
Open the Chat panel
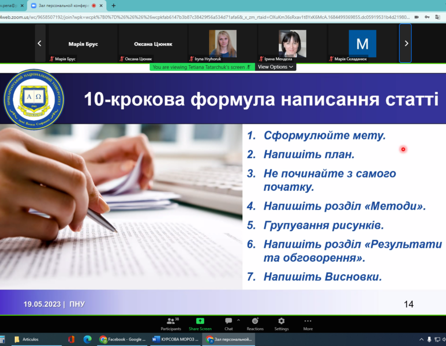228,324
